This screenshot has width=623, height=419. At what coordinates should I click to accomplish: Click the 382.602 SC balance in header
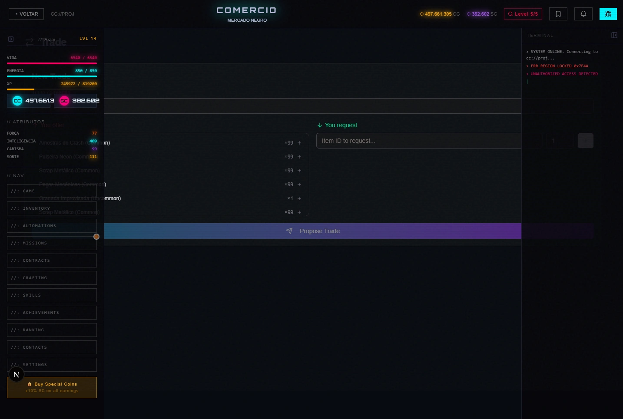tap(482, 14)
